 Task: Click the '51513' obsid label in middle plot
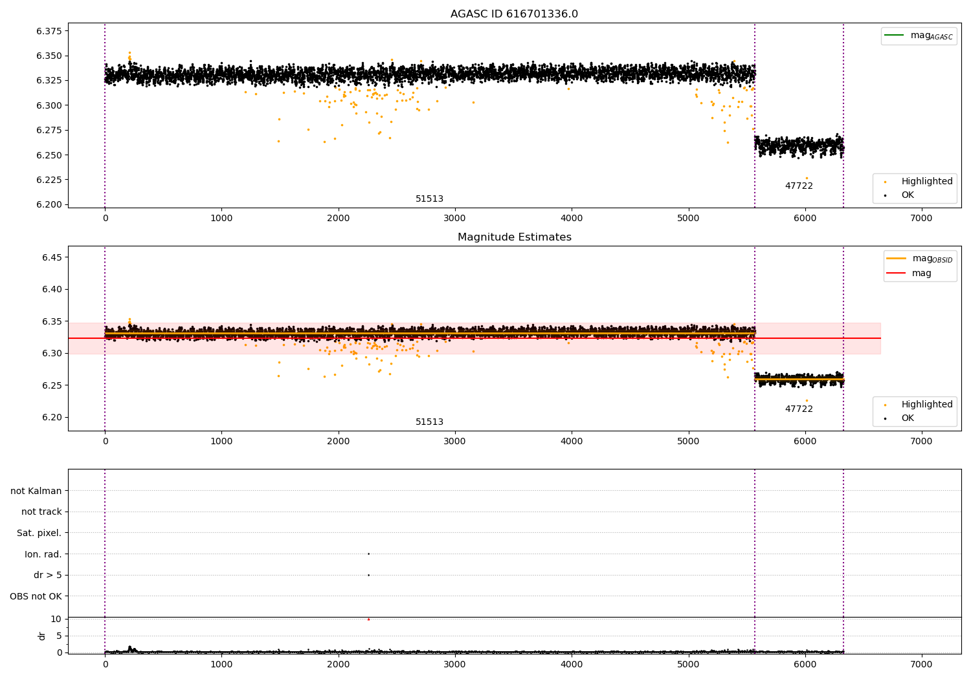429,422
